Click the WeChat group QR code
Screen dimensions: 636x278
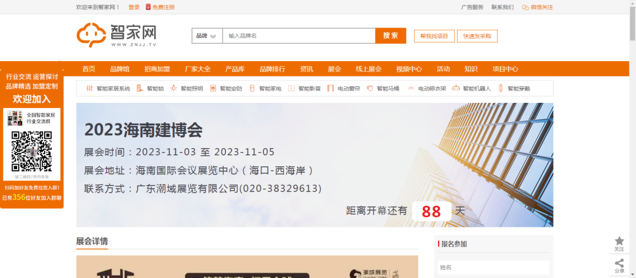click(x=32, y=151)
